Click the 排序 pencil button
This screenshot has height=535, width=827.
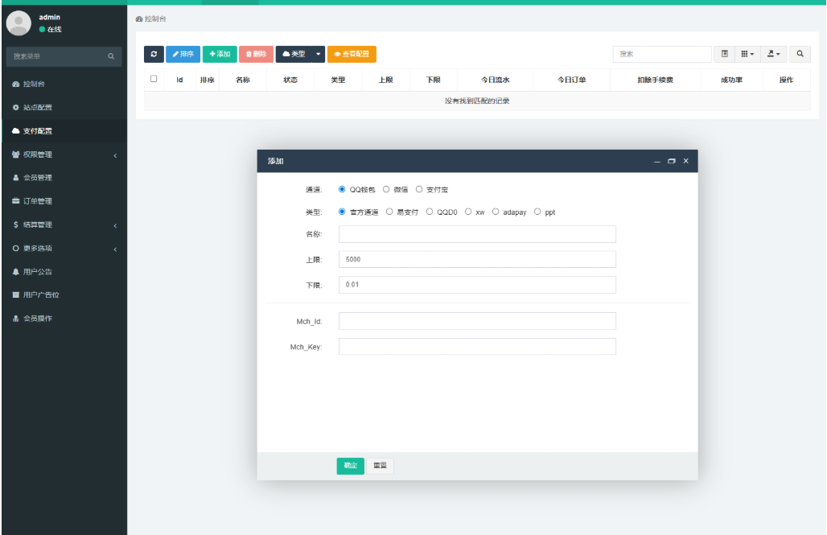(183, 54)
